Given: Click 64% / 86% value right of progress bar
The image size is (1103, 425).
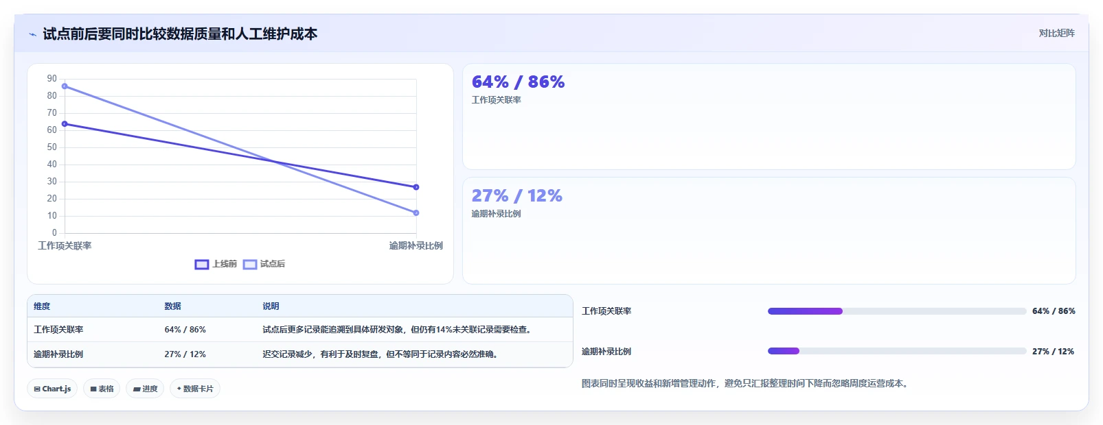Looking at the screenshot, I should [1054, 311].
